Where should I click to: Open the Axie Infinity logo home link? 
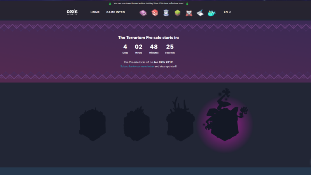(72, 12)
